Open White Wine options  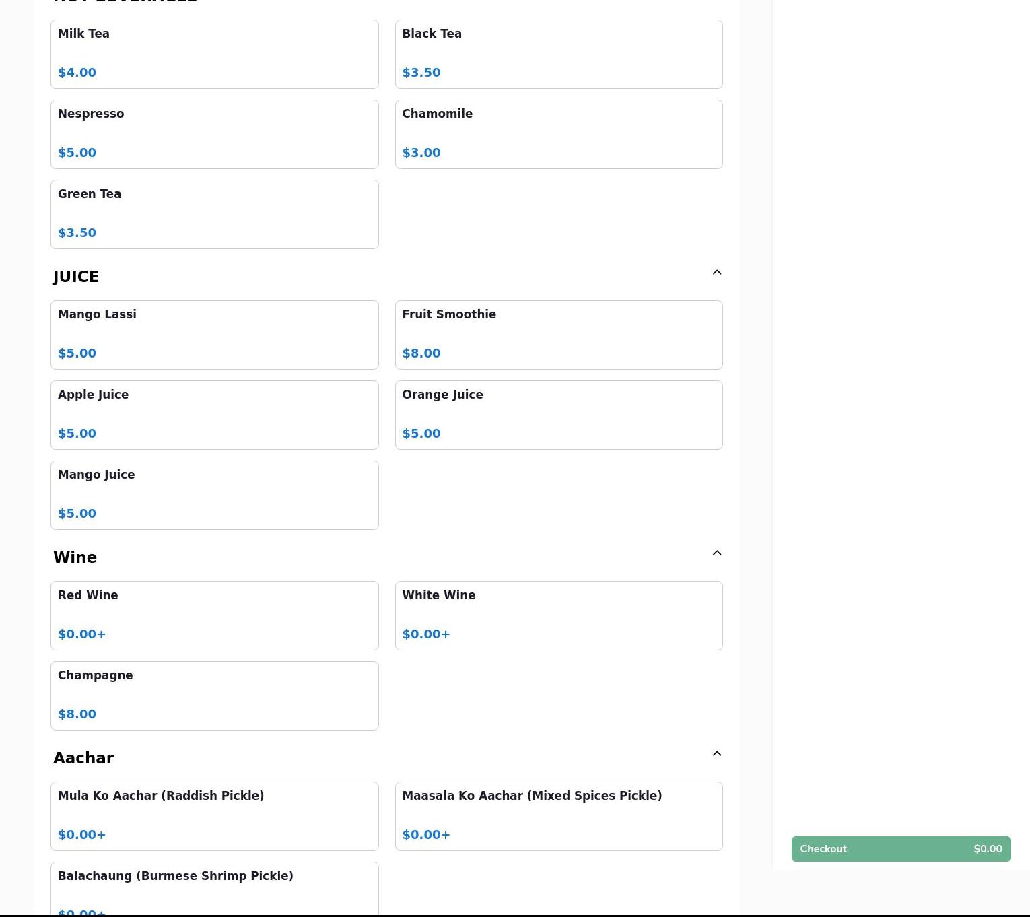tap(558, 615)
